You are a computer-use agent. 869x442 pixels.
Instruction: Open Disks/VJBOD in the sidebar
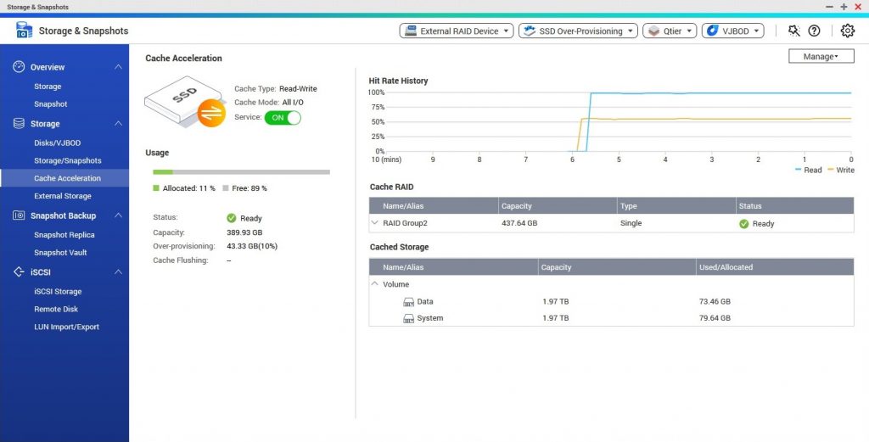[57, 143]
